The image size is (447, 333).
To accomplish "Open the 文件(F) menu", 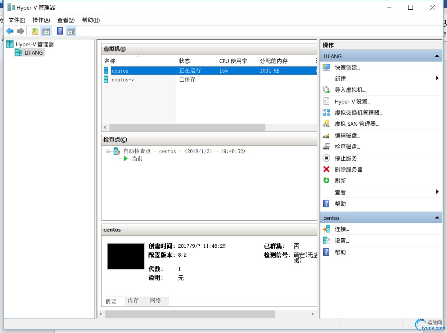I will tap(17, 20).
